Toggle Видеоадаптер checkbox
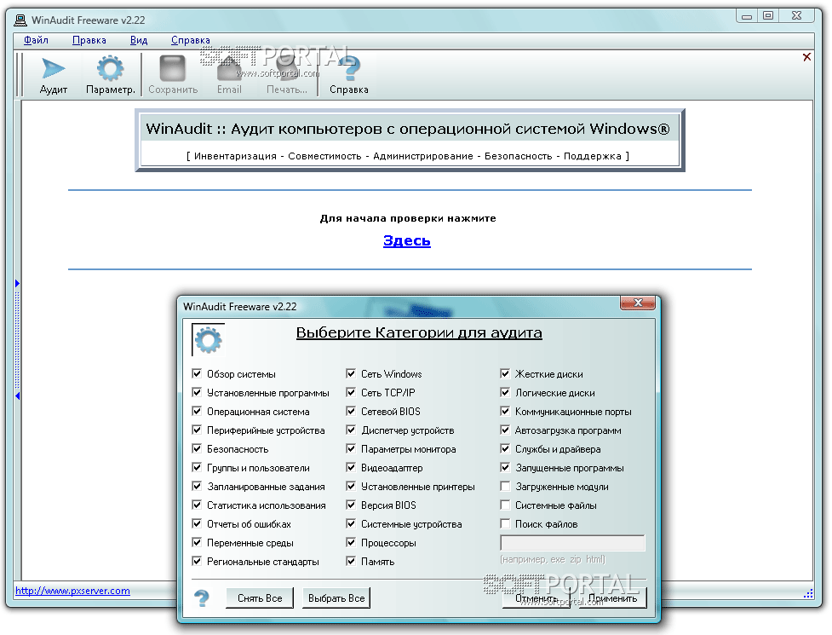This screenshot has width=832, height=635. [x=351, y=467]
